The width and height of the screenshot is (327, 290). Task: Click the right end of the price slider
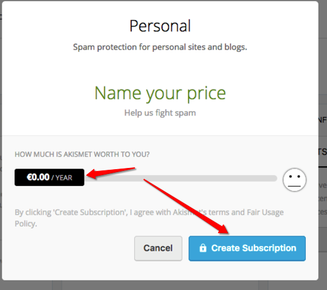275,178
